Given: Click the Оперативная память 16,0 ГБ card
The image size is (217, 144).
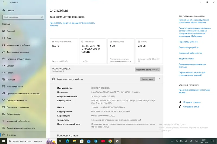Looking at the screenshot, I should [64, 51].
